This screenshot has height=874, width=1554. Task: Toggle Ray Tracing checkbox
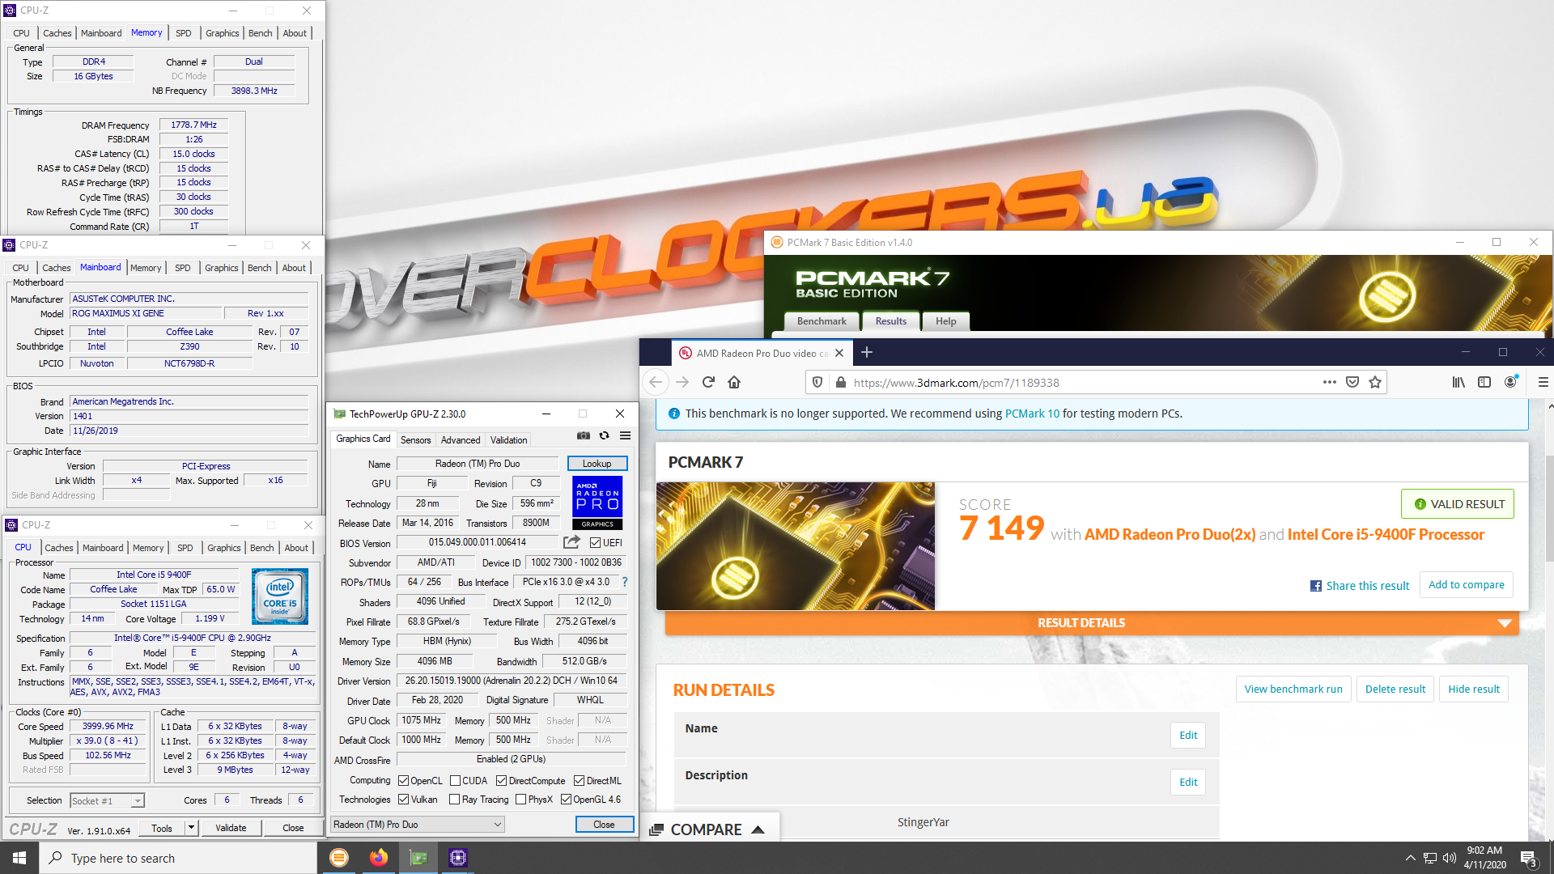[x=455, y=800]
